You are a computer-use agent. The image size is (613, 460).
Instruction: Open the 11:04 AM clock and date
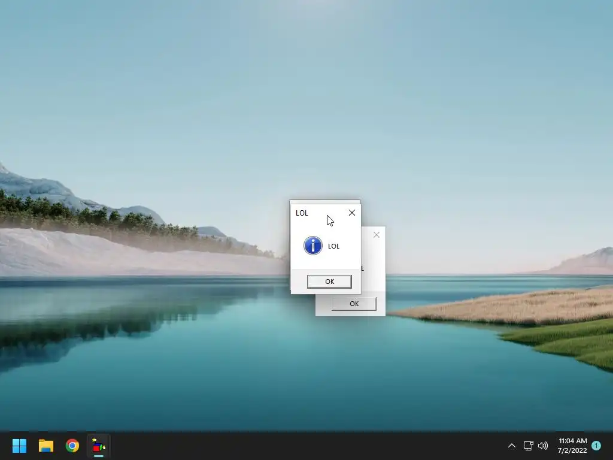pos(572,446)
